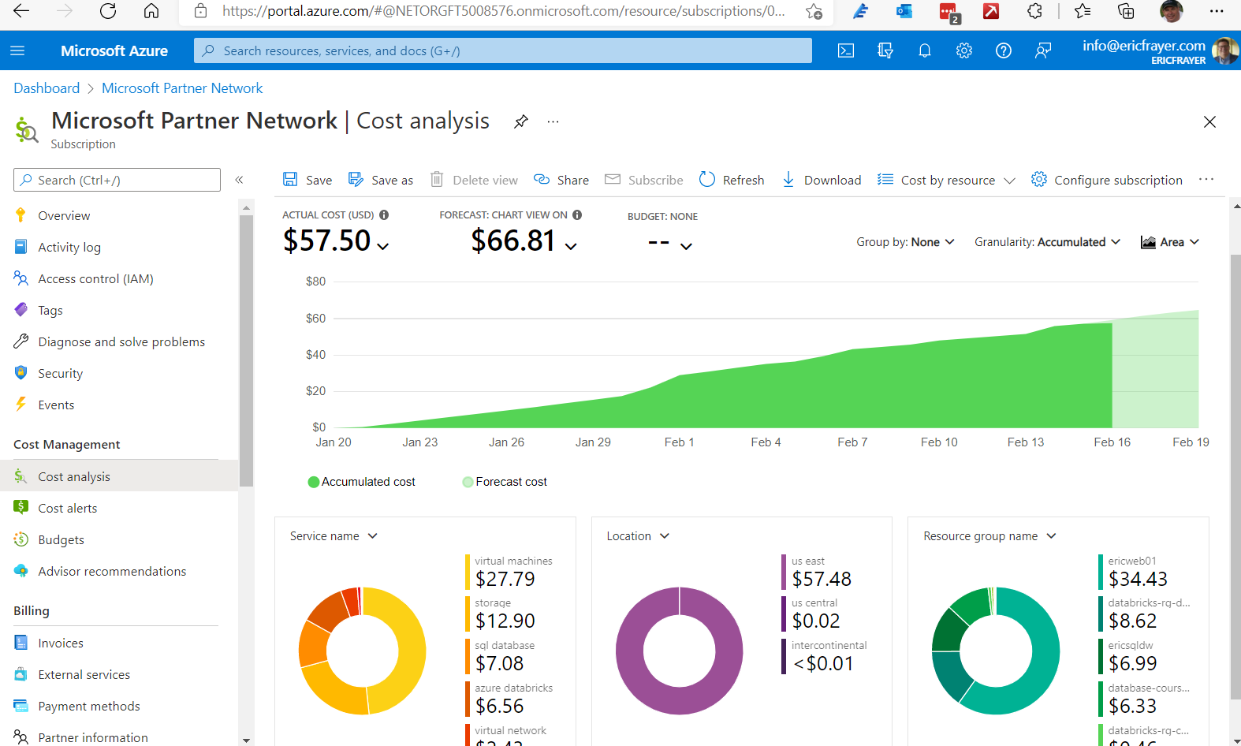1241x746 pixels.
Task: Add this page to browser favorites
Action: tap(814, 11)
